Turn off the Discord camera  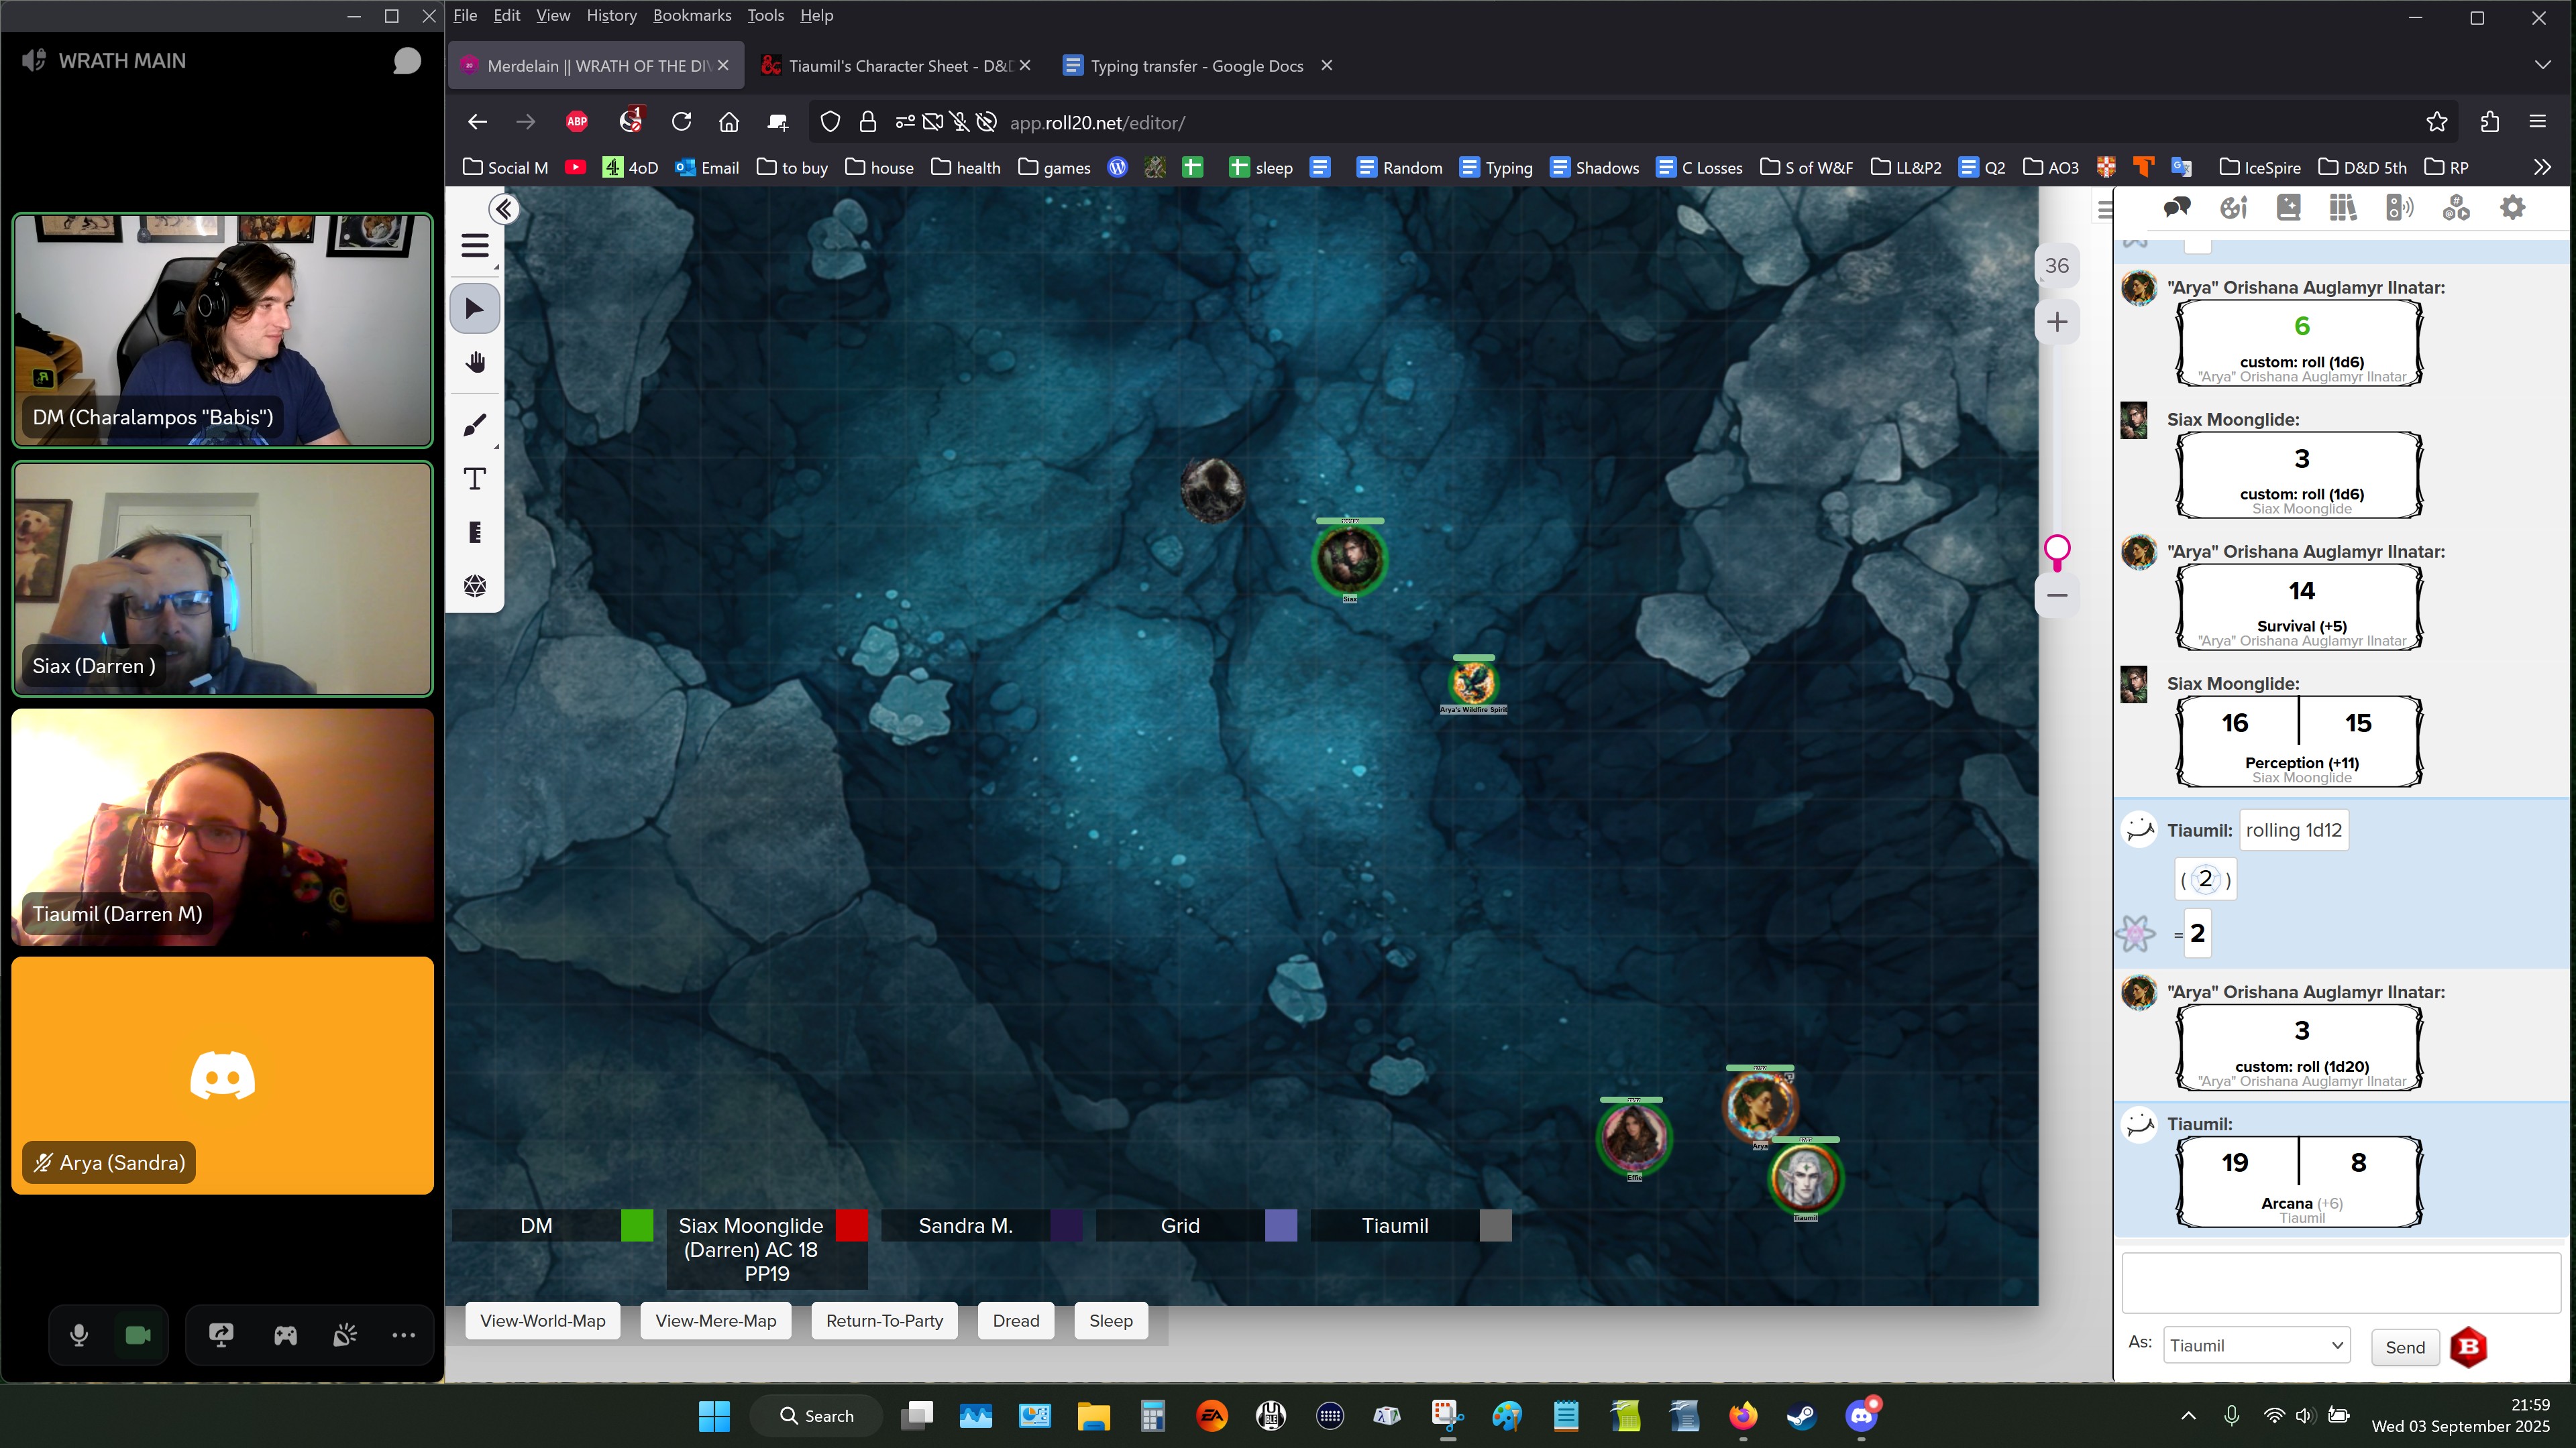[138, 1335]
